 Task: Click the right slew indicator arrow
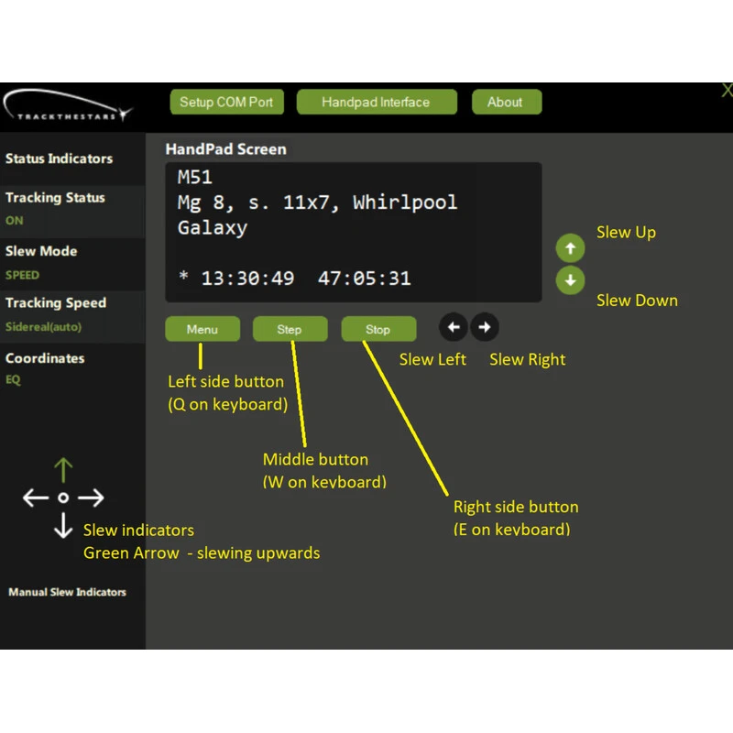point(91,498)
